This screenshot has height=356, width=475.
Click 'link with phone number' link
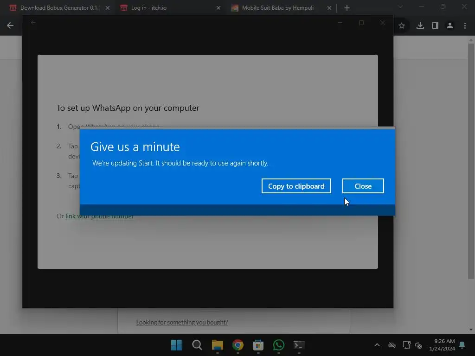coord(99,216)
